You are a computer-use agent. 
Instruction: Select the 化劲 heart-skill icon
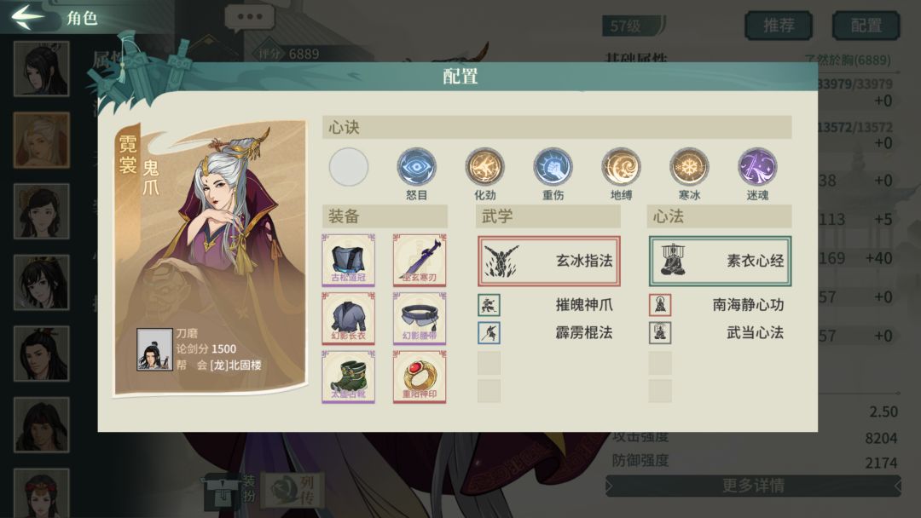point(484,167)
